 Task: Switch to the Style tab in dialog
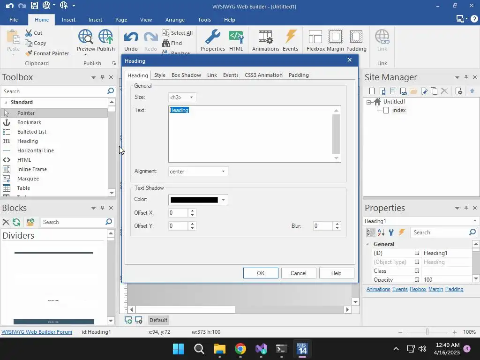point(159,75)
